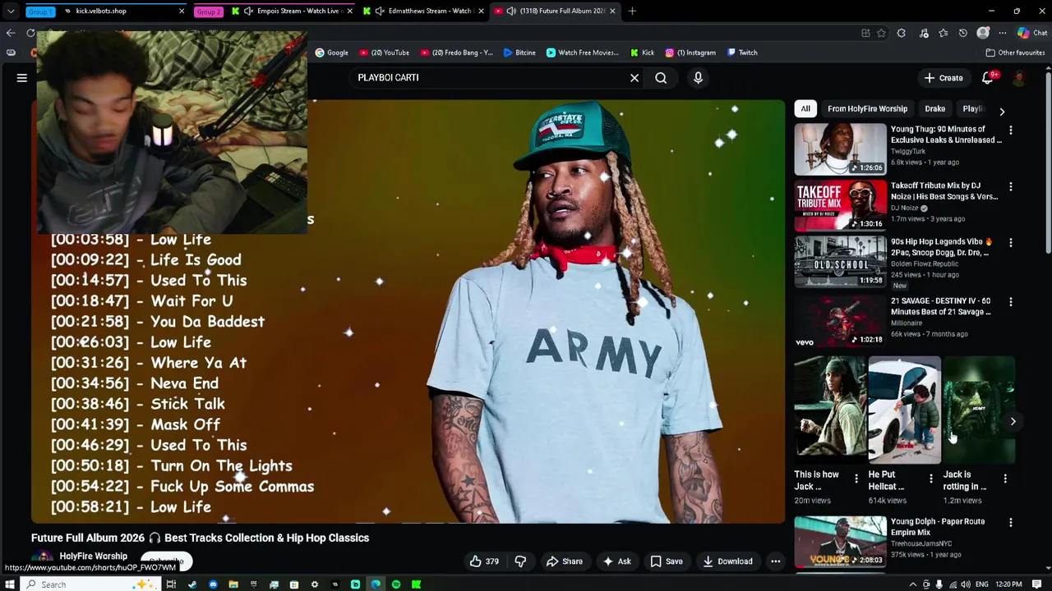This screenshot has width=1052, height=591.
Task: Bookmark this page with the star icon
Action: [x=881, y=33]
